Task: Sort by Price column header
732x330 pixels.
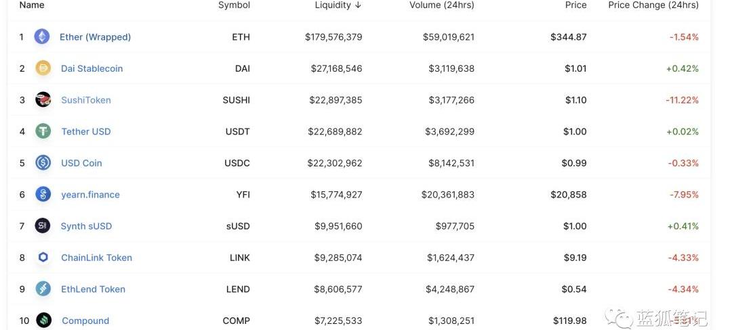Action: coord(575,5)
